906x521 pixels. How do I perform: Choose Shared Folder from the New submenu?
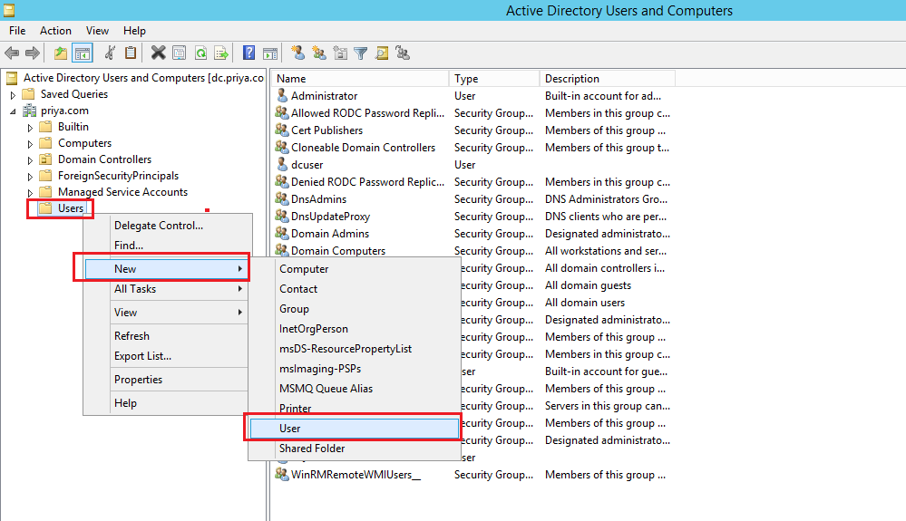(x=355, y=449)
